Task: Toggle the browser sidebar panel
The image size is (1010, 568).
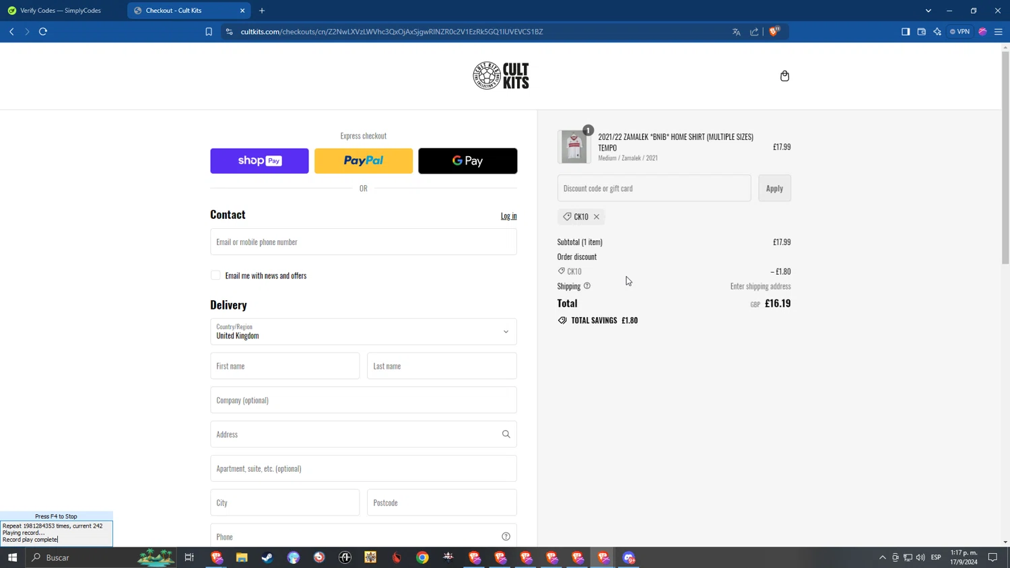Action: (906, 32)
